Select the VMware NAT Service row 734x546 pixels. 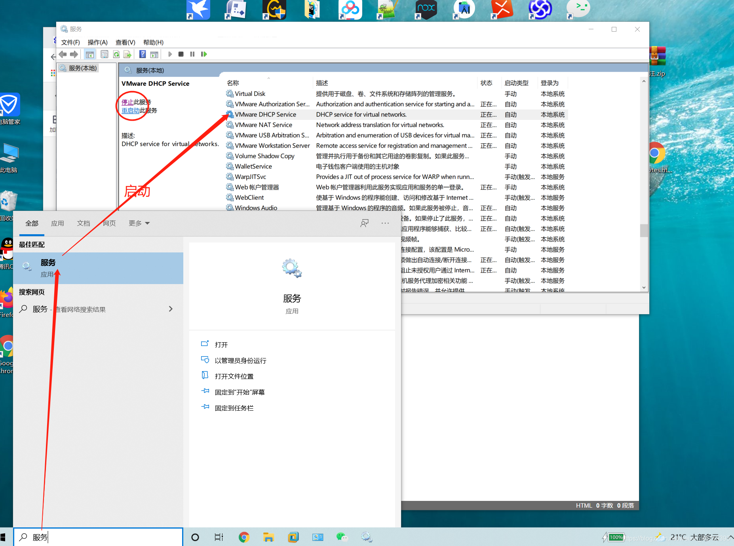[x=396, y=125]
